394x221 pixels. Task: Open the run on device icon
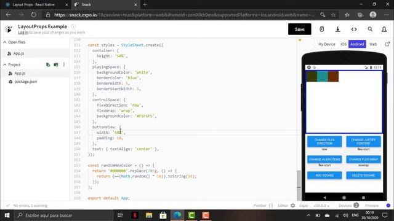321,29
